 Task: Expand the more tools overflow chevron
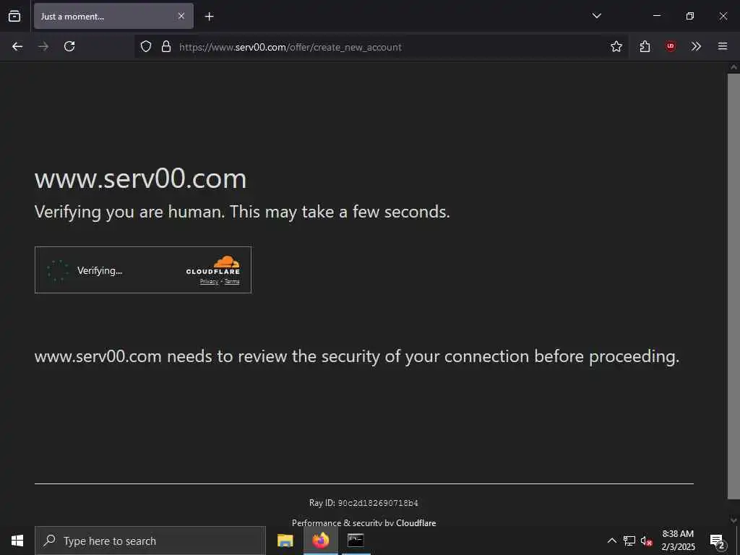tap(696, 46)
